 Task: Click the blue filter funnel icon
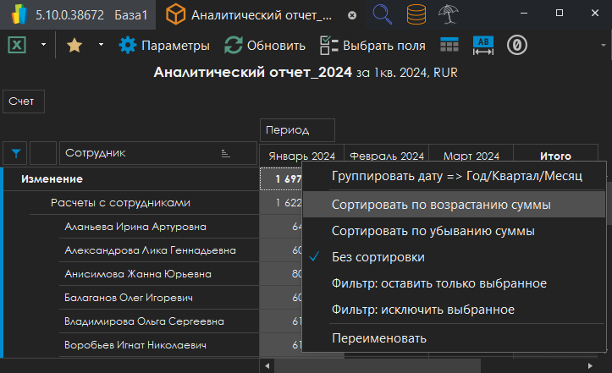(x=16, y=153)
